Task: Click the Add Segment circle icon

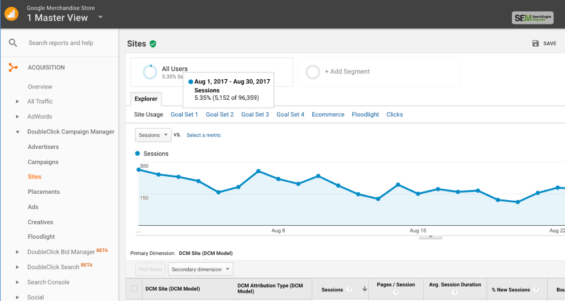Action: tap(313, 72)
